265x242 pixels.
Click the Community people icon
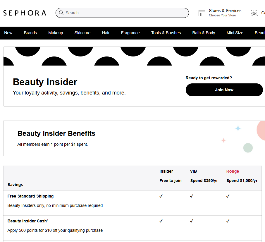coord(254,13)
